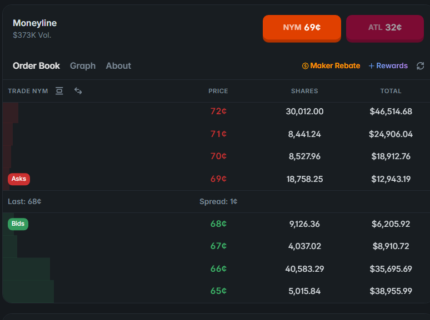The height and width of the screenshot is (320, 430).
Task: Click shares value 9,126.36
Action: click(x=304, y=224)
